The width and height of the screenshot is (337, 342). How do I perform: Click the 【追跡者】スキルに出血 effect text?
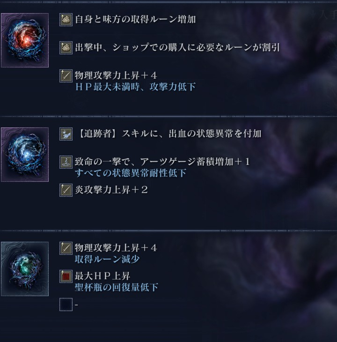168,134
